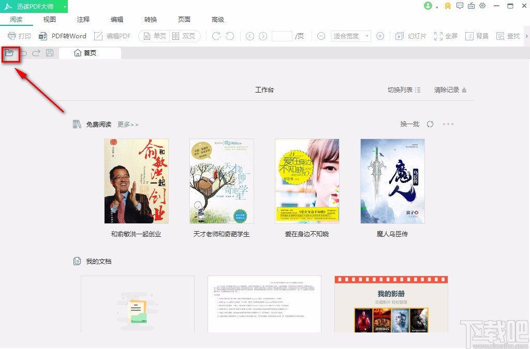The height and width of the screenshot is (349, 530).
Task: Open the 魔人乌臣传 book cover
Action: pyautogui.click(x=392, y=181)
